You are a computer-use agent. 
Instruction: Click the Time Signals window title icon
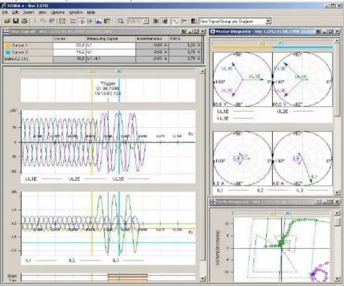[x=6, y=32]
